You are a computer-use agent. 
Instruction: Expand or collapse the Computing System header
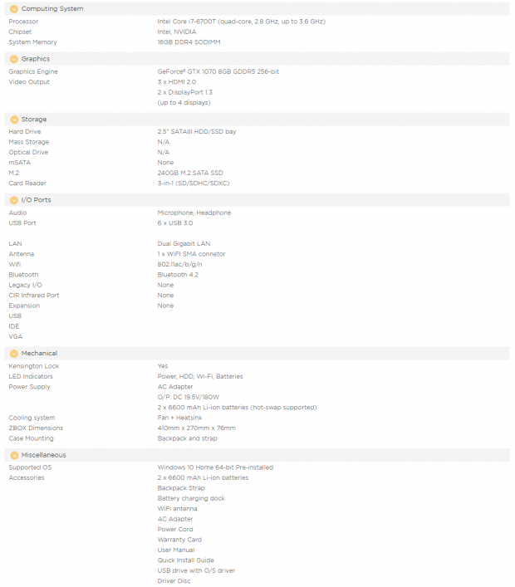coord(257,8)
